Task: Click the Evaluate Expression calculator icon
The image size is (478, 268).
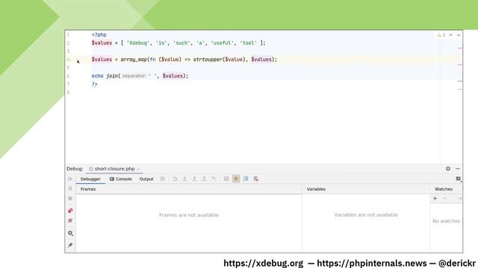Action: pos(226,179)
